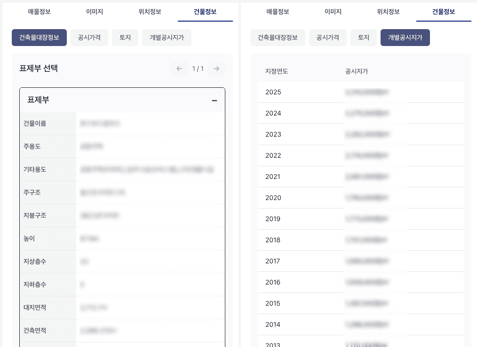Viewport: 477px width, 347px height.
Task: Switch to 이미지 tab in the left panel
Action: 95,12
